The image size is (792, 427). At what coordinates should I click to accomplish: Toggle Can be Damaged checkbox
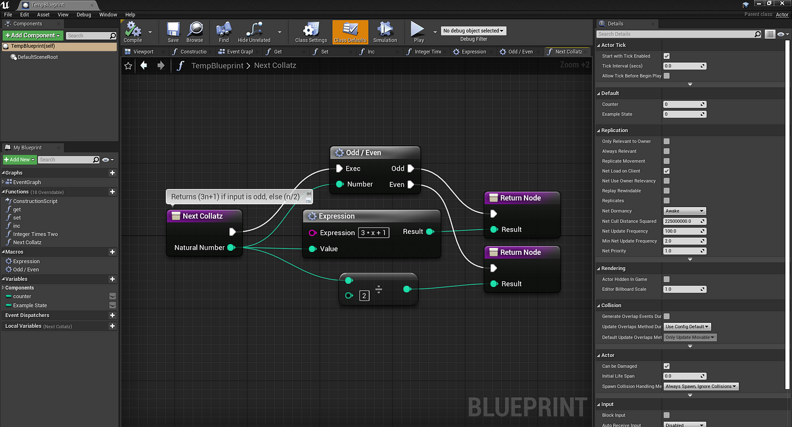tap(666, 366)
